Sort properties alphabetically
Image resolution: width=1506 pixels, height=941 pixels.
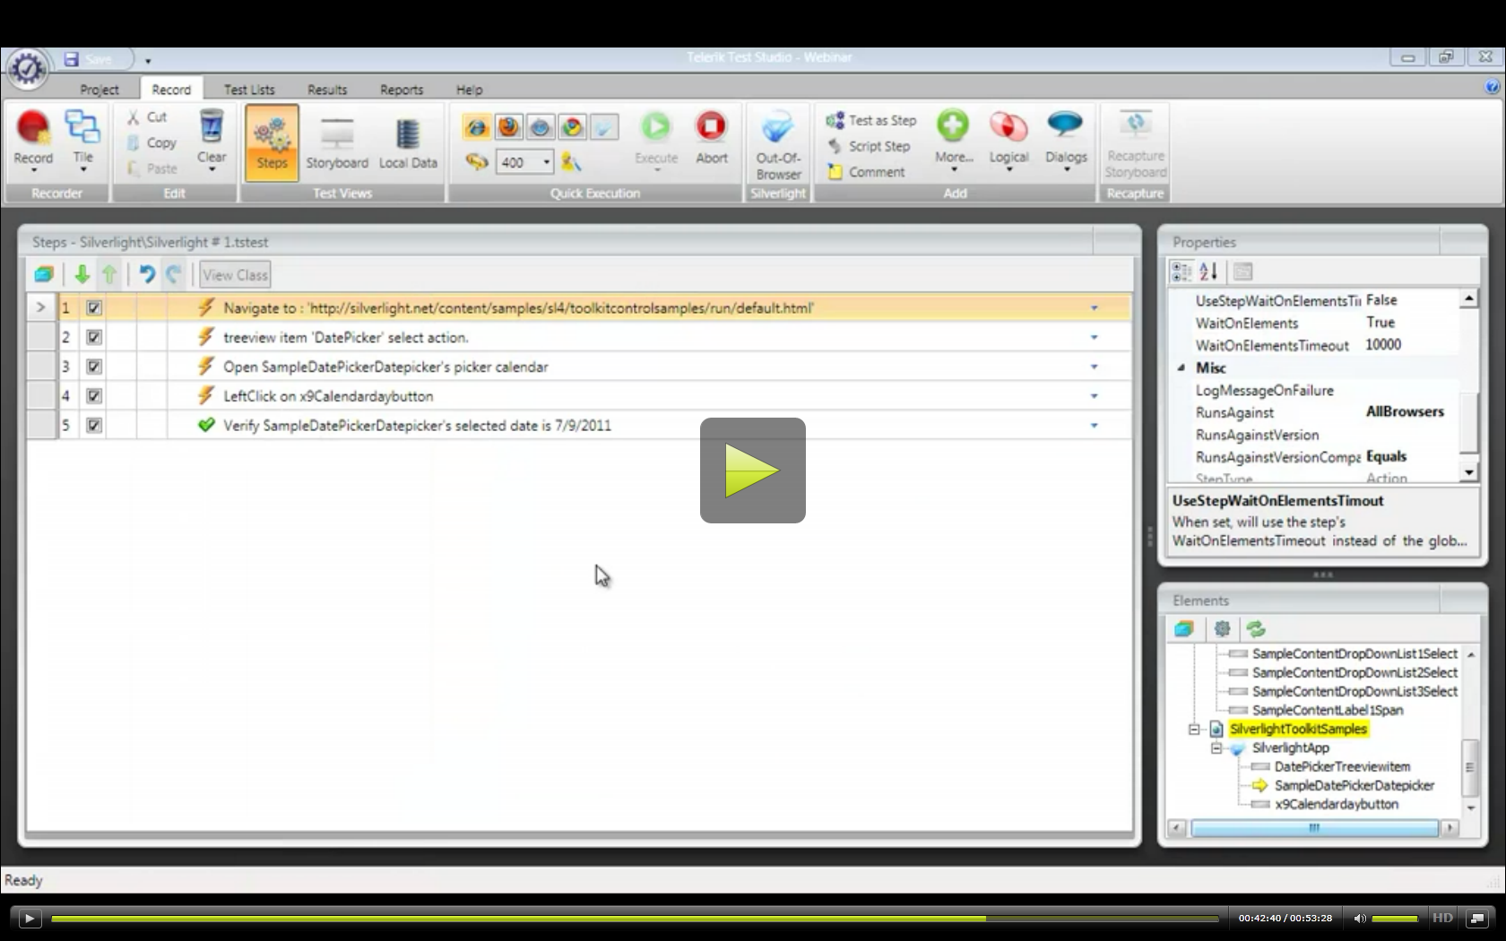click(1208, 272)
